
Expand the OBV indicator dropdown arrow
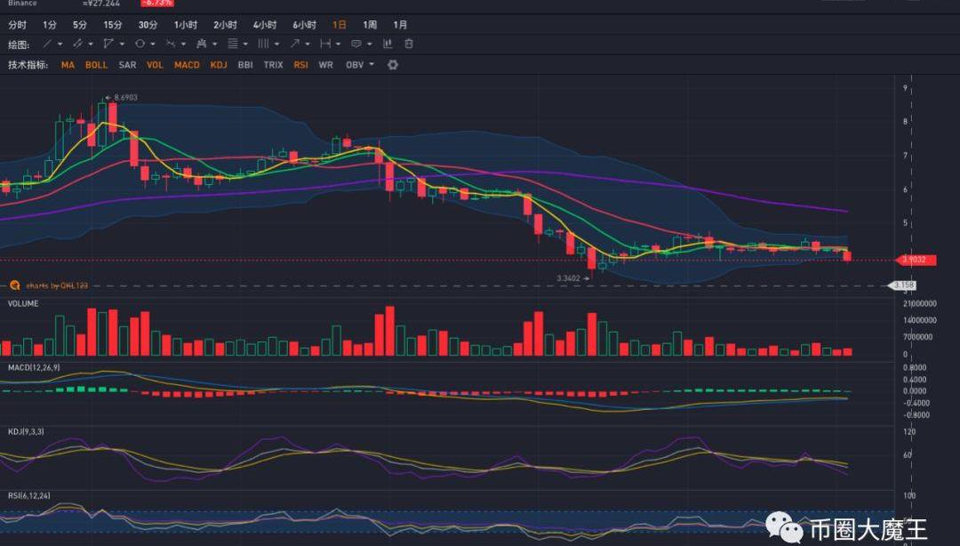coord(372,65)
